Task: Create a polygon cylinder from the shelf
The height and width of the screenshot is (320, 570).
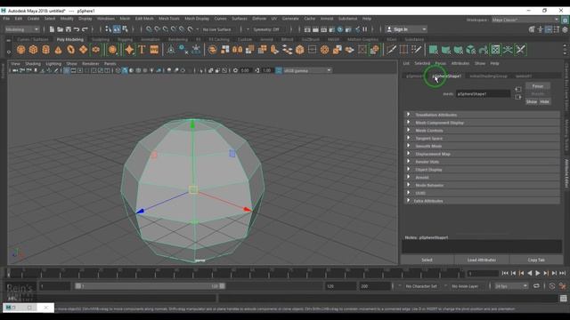Action: [x=45, y=50]
